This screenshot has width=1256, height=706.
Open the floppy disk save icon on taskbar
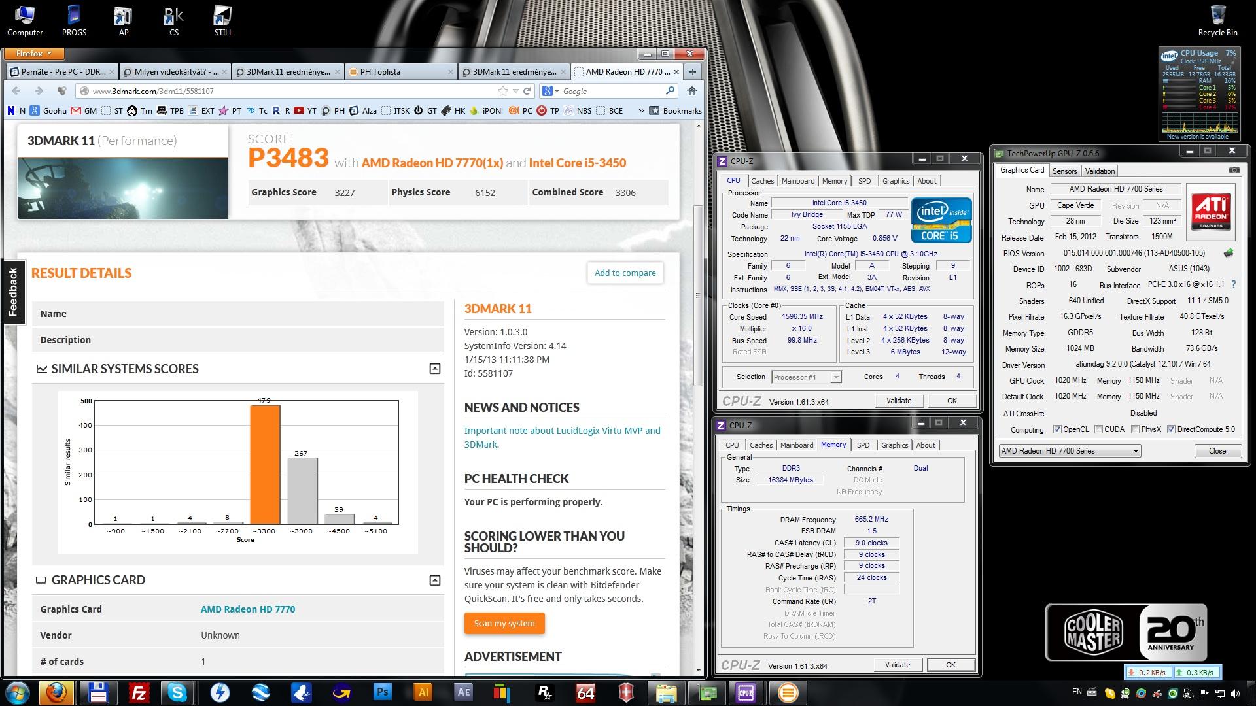[x=98, y=692]
